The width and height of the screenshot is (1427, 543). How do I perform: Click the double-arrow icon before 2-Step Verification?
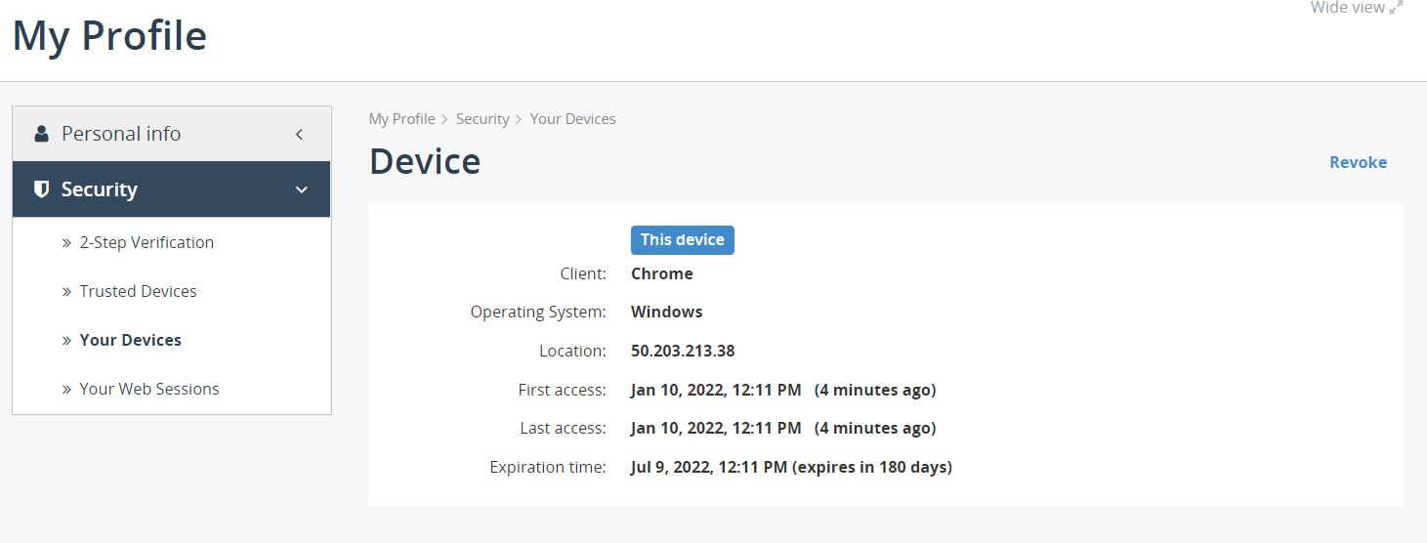click(66, 243)
